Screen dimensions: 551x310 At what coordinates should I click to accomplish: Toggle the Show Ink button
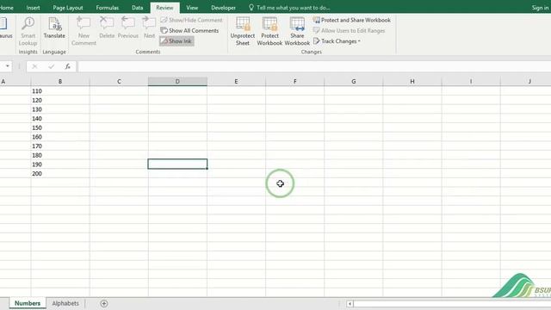176,41
